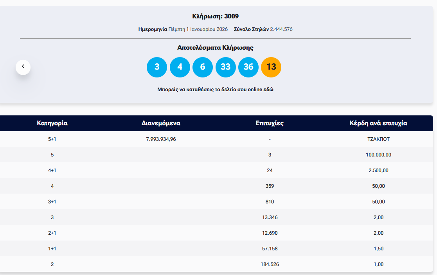The width and height of the screenshot is (437, 275).
Task: Click the ΤΖΑΚΠΟΤ cell
Action: click(x=378, y=139)
